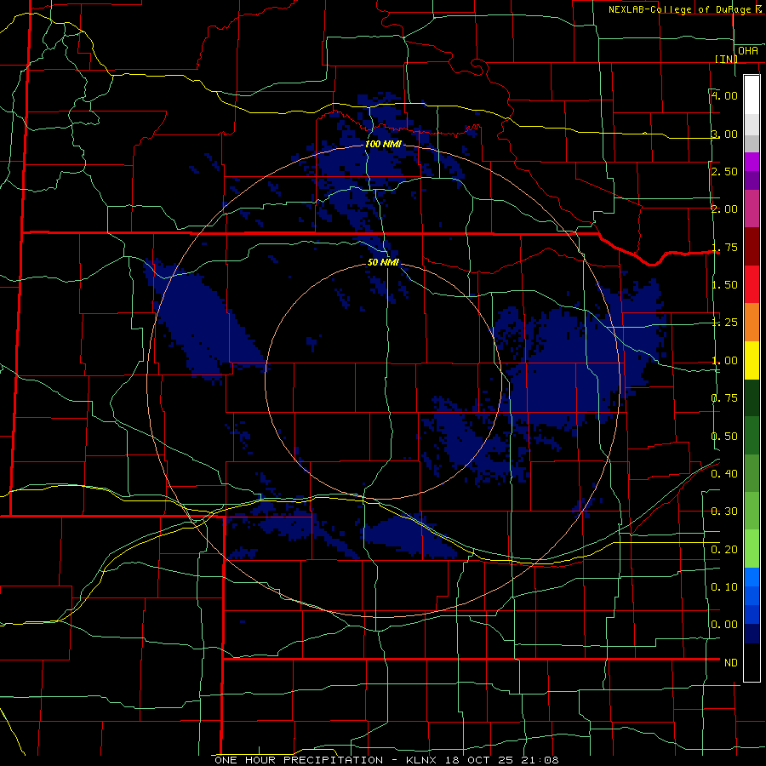Viewport: 766px width, 766px height.
Task: Select the bright magenta 2.50 color swatch
Action: click(x=752, y=162)
